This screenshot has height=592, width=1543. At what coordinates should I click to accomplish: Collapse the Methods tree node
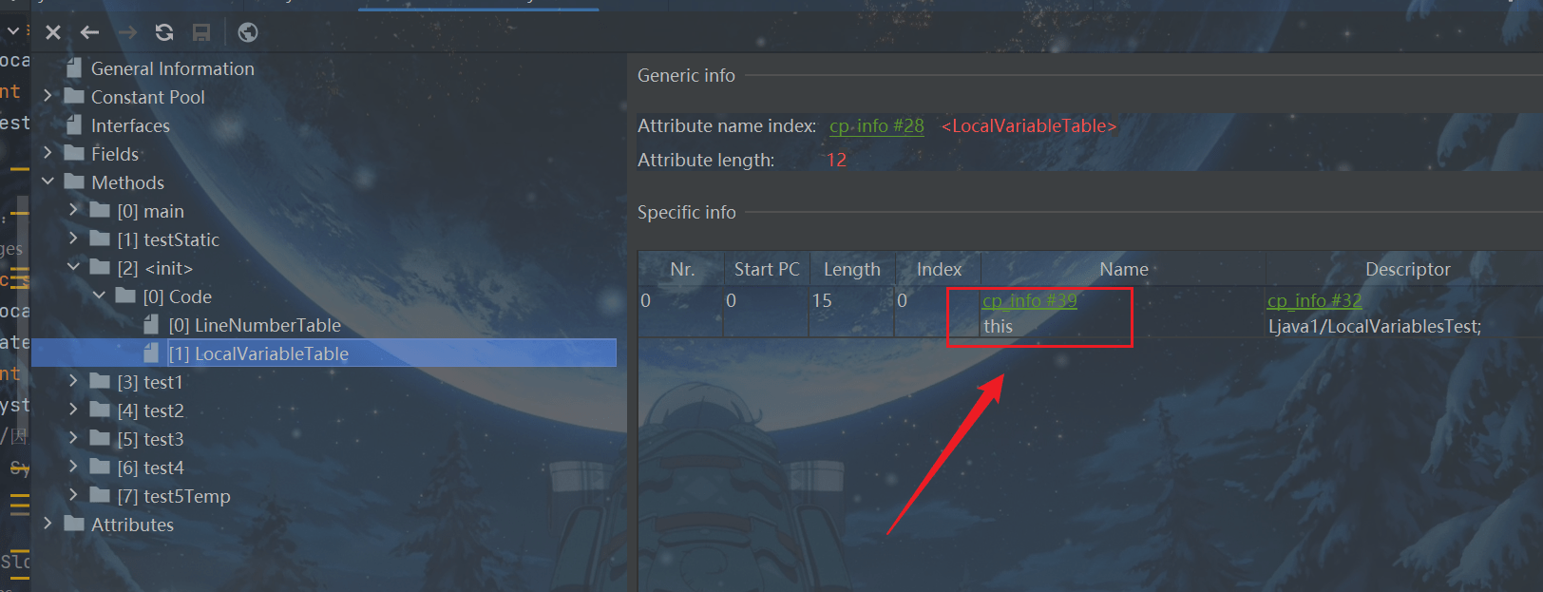[x=48, y=181]
